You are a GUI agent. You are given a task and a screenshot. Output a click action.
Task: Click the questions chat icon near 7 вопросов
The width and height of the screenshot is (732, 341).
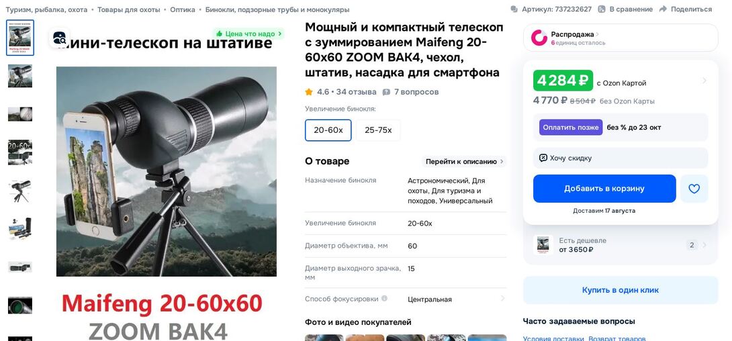point(386,93)
